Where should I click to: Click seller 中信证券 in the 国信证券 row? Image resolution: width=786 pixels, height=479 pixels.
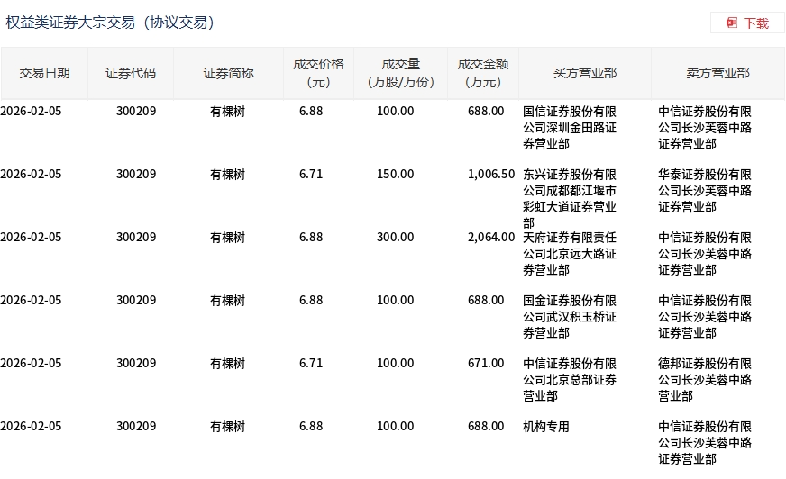pyautogui.click(x=705, y=128)
